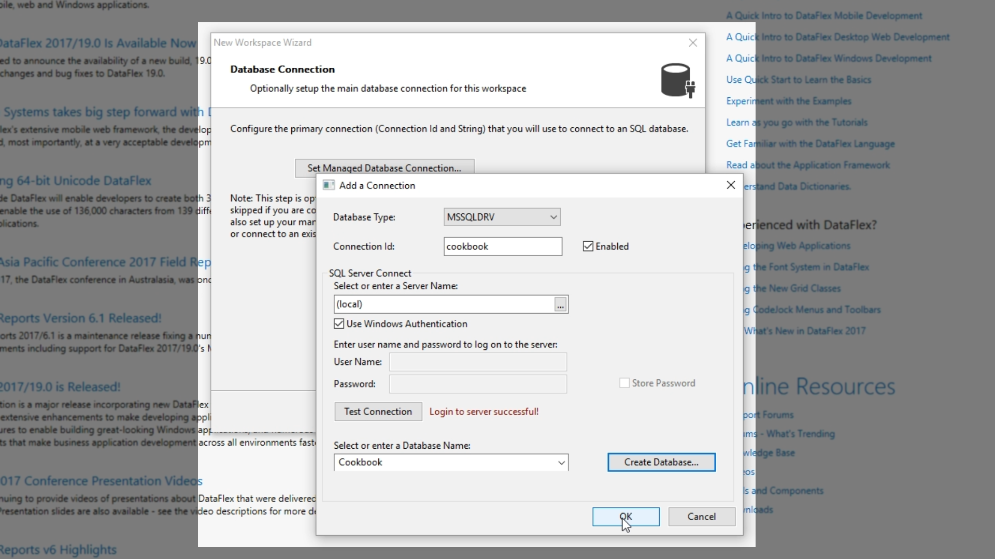Uncheck the Enabled checkbox
The height and width of the screenshot is (559, 995).
coord(588,246)
